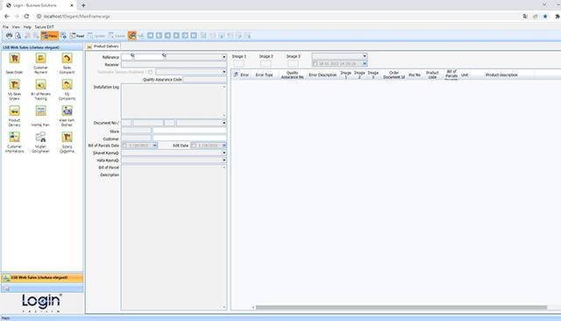Click fourth blue navigation square icon
Viewport: 561px width, 321px height.
176,35
